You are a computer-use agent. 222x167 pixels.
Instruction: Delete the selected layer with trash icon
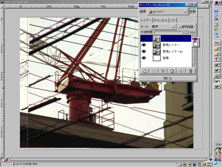coord(190,71)
